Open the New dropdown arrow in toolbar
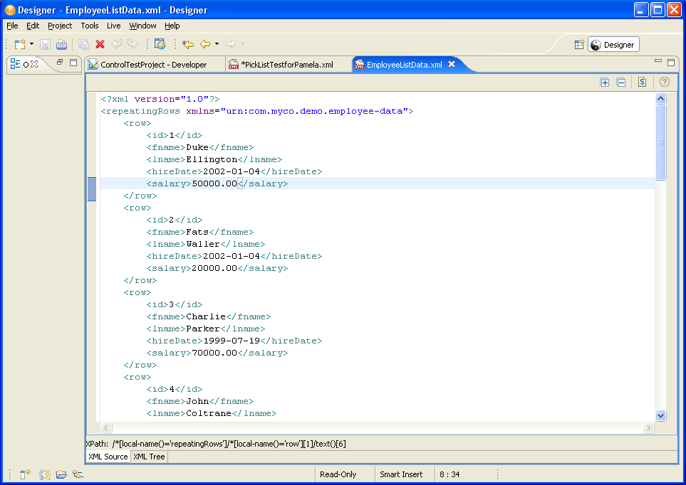 (x=32, y=44)
